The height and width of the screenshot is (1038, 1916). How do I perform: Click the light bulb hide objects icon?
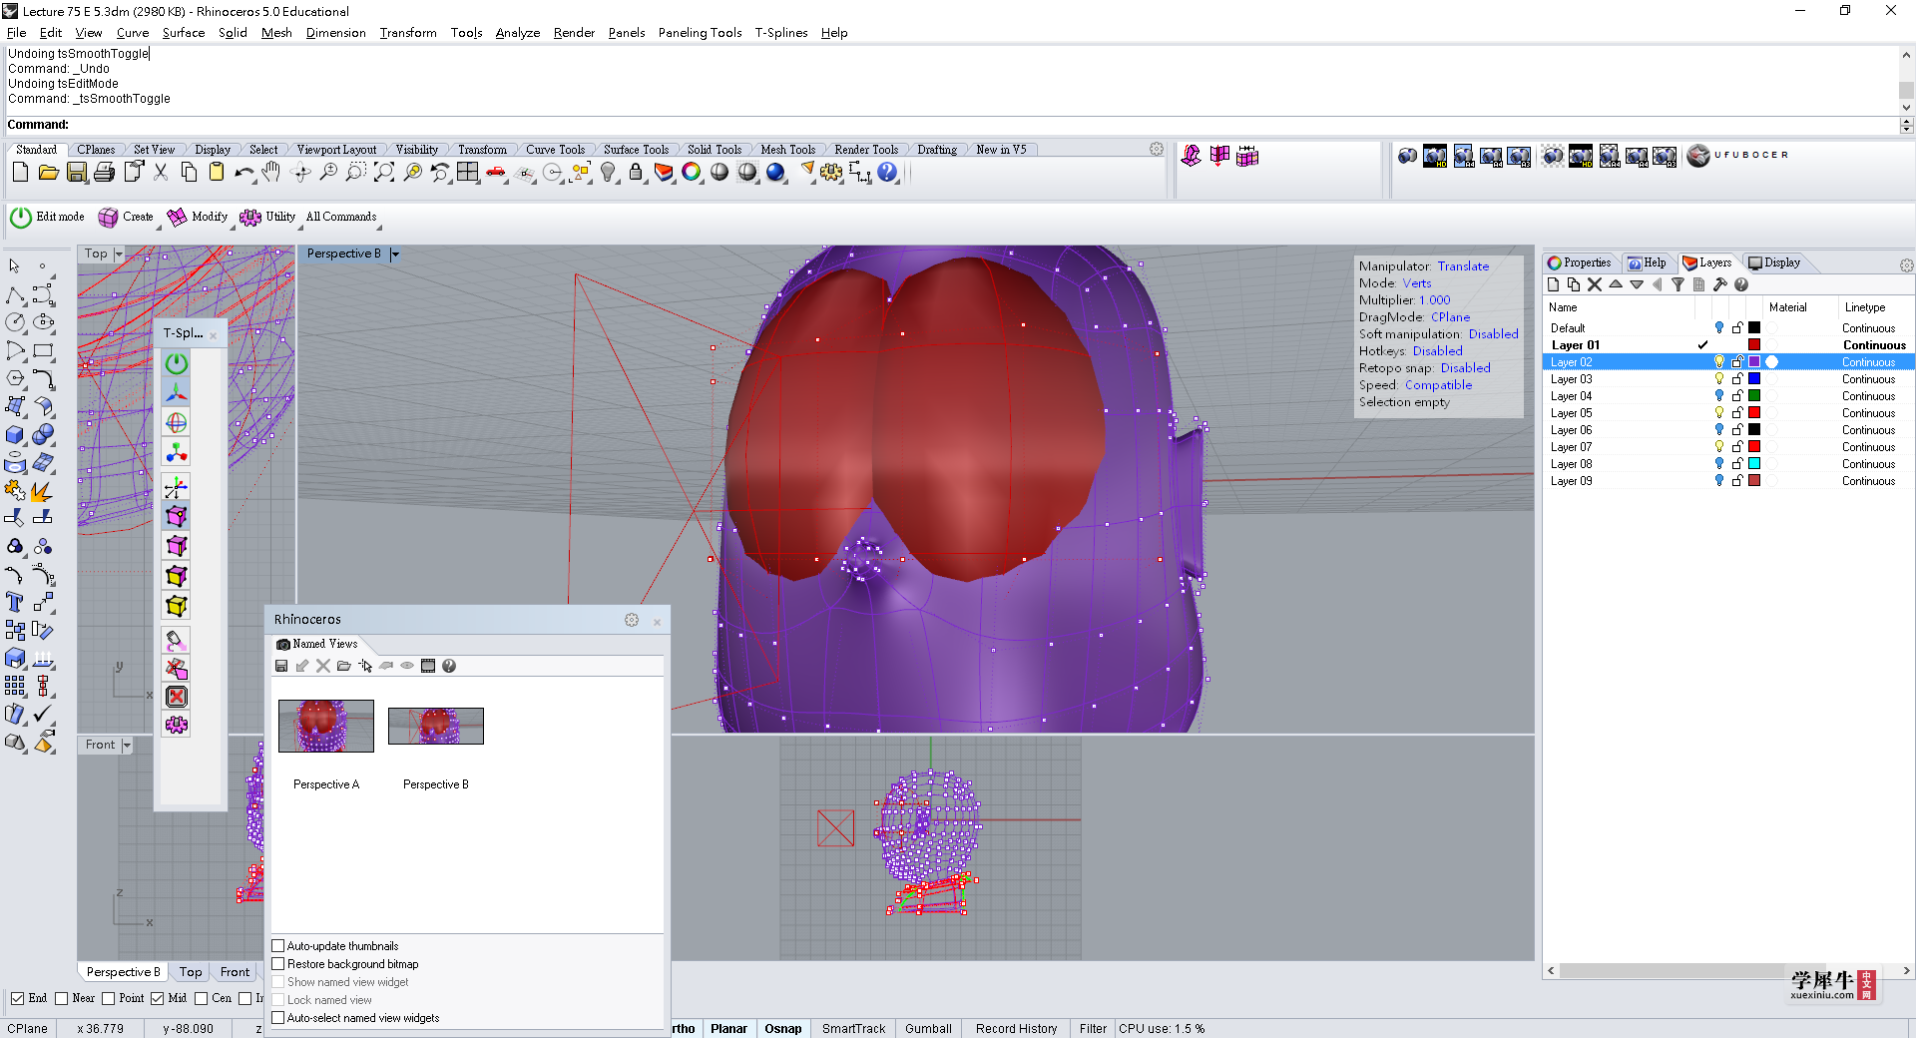point(608,173)
